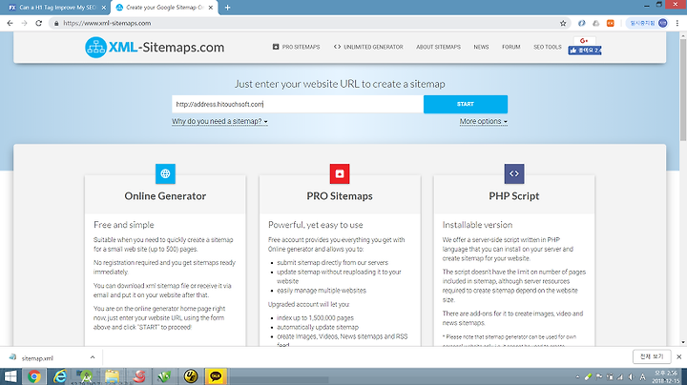The image size is (687, 385).
Task: Close the 'Can a H1 Tag' tab
Action: pyautogui.click(x=104, y=8)
